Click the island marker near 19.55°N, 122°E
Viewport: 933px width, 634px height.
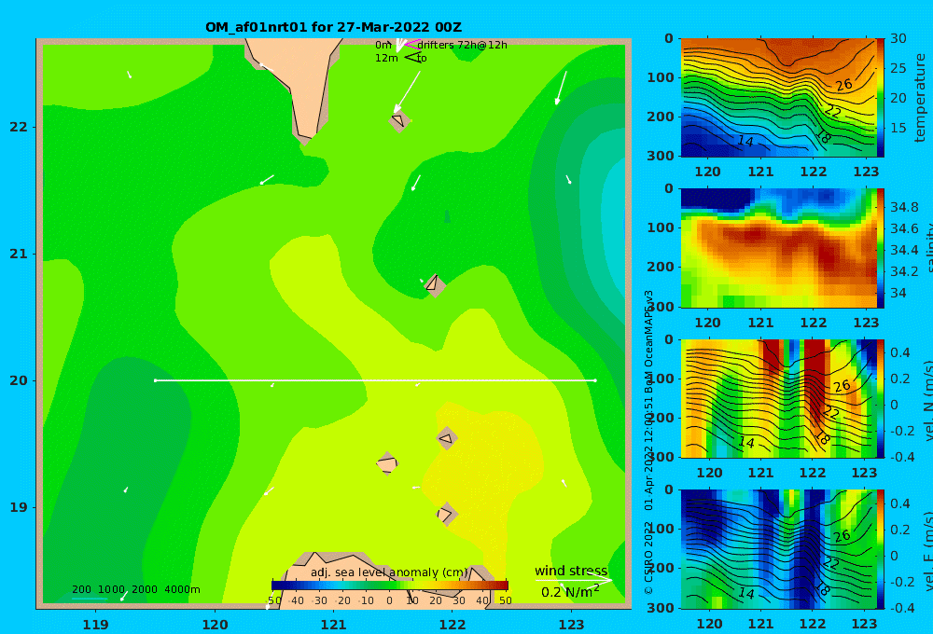click(447, 438)
